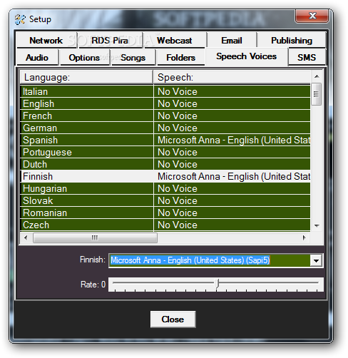This screenshot has width=348, height=358.
Task: Click the horizontal scrollbar thumb
Action: pyautogui.click(x=95, y=237)
